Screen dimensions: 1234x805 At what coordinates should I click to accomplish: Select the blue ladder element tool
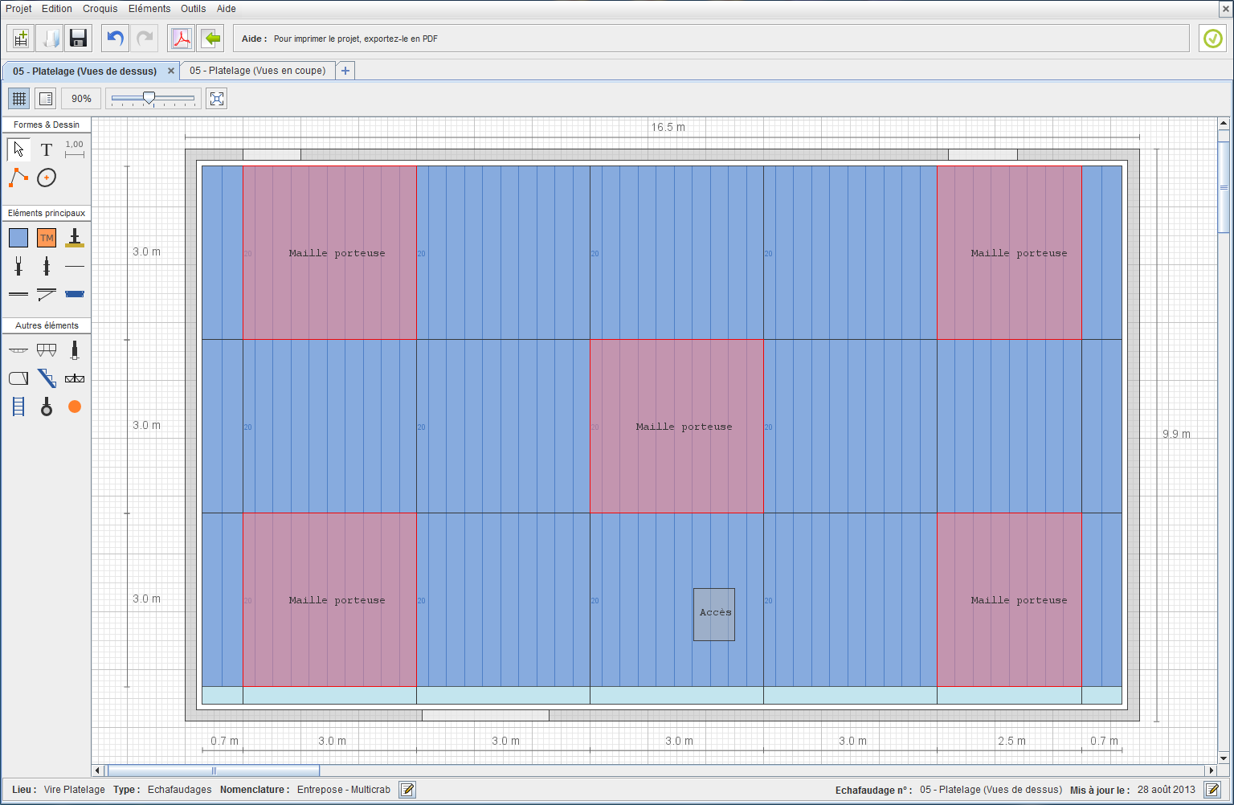tap(18, 407)
